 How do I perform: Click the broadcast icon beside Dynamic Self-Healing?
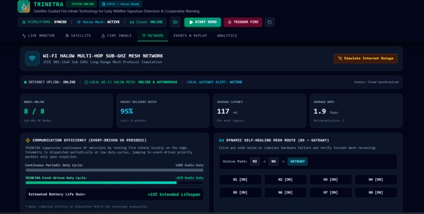pyautogui.click(x=221, y=140)
